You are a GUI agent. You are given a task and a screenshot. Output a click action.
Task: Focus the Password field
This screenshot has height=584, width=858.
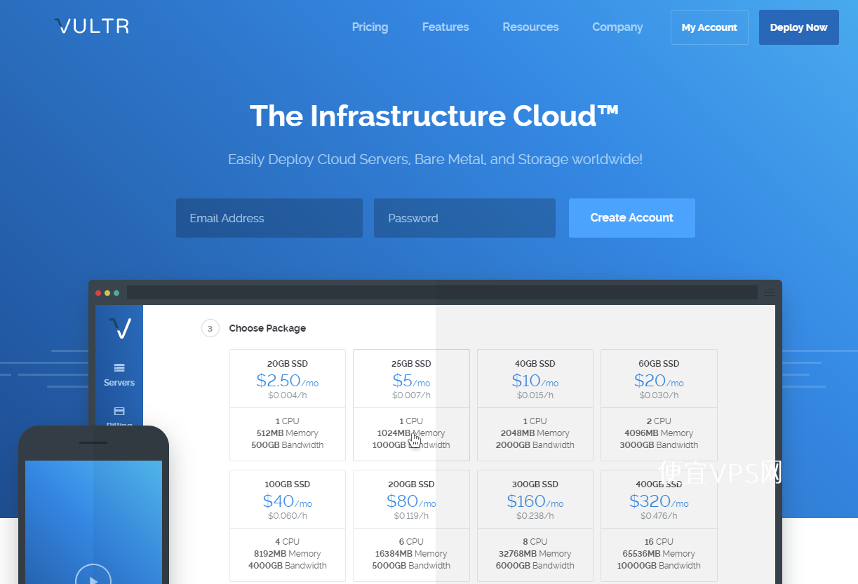coord(464,218)
